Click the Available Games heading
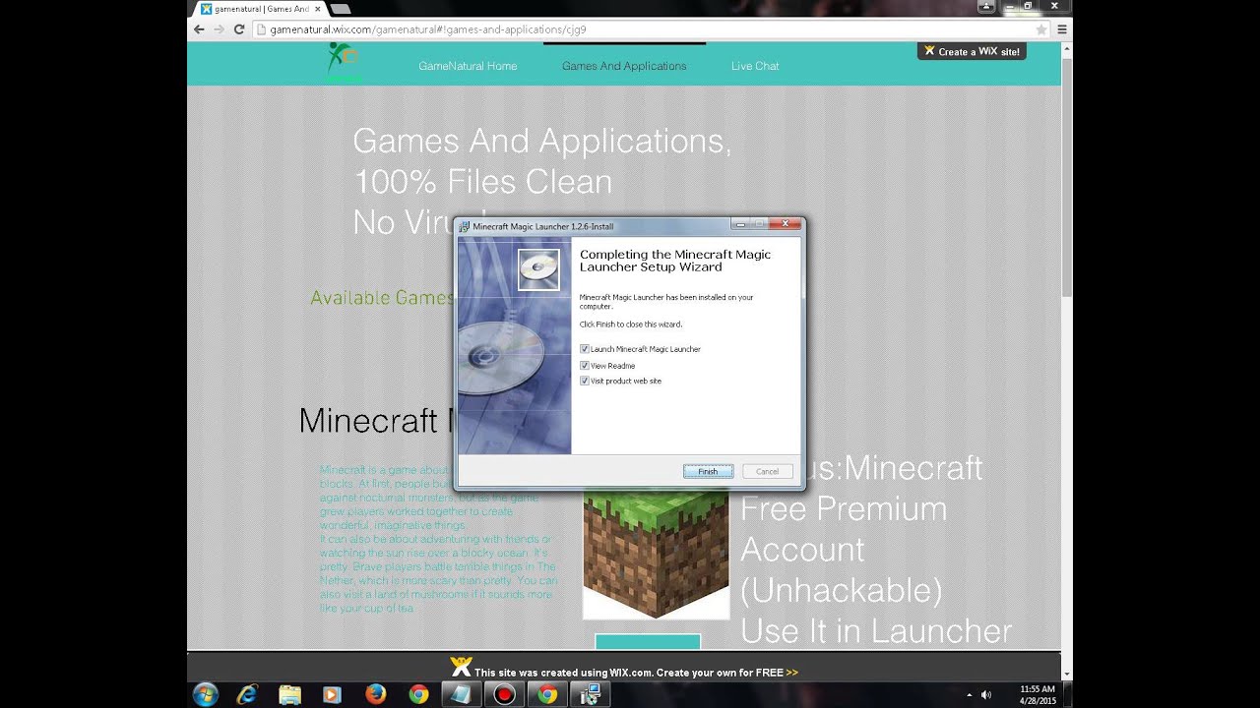 coord(382,297)
